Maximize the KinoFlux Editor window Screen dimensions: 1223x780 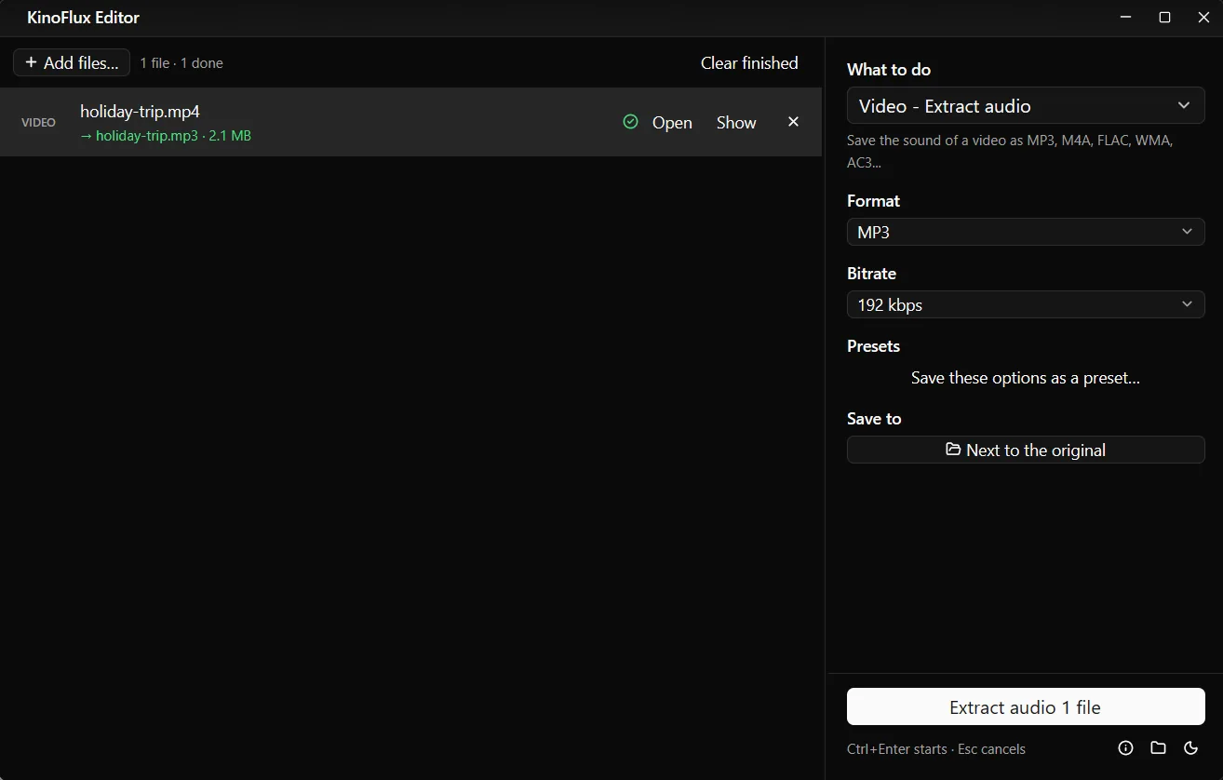[x=1164, y=18]
